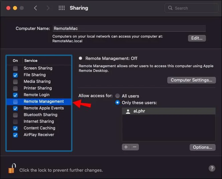This screenshot has height=179, width=222.
Task: Show all preferences grid icon
Action: coord(62,8)
